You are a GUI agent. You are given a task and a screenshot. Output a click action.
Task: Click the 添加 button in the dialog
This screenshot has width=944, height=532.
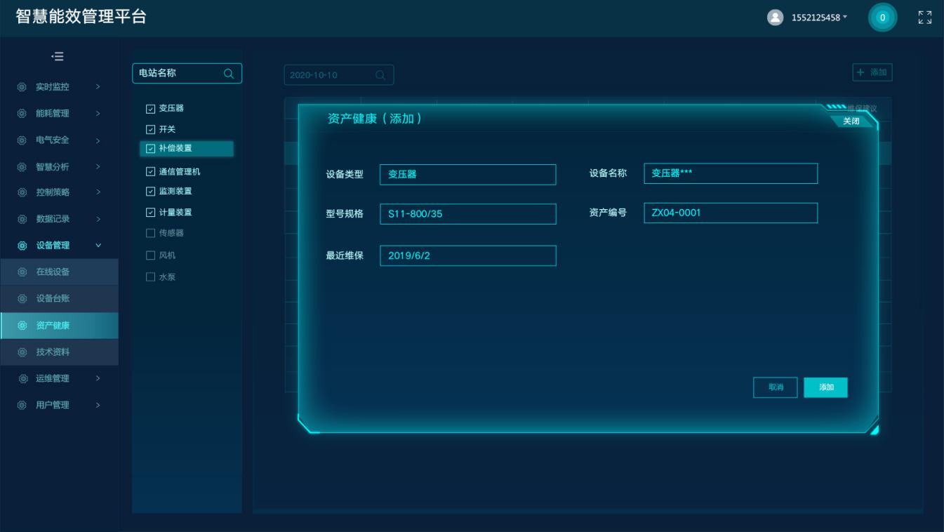(826, 387)
